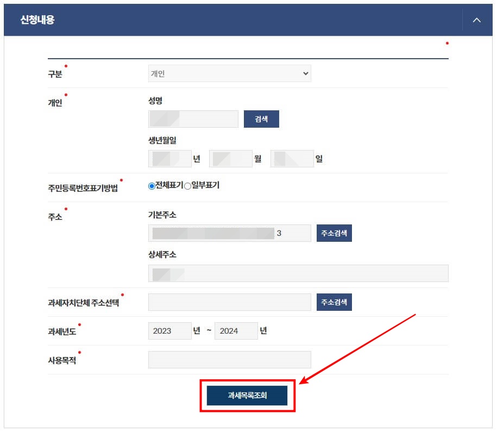Click 주소검색 button beside 기본주소
This screenshot has width=497, height=432.
point(334,233)
